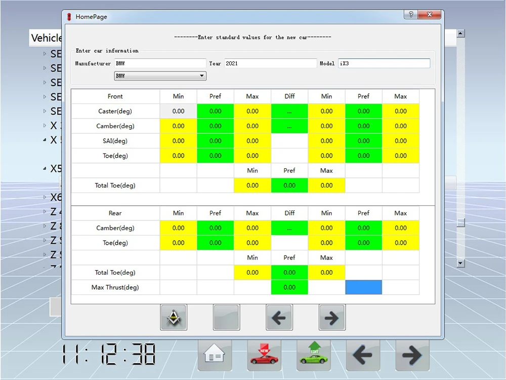This screenshot has height=380, width=506.
Task: Click the Year input field showing 2021
Action: coord(270,63)
